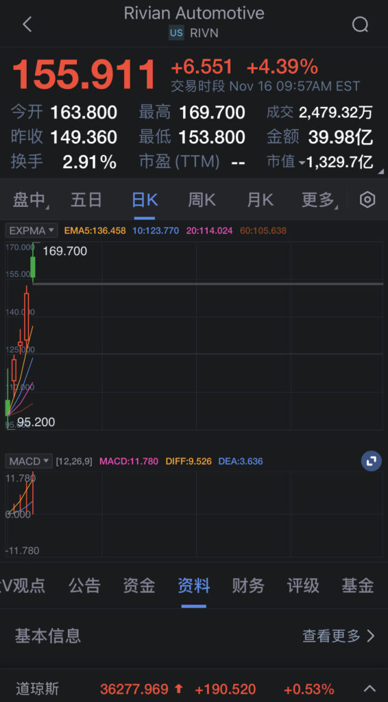
Task: Open the 评级 ratings tab
Action: point(303,585)
